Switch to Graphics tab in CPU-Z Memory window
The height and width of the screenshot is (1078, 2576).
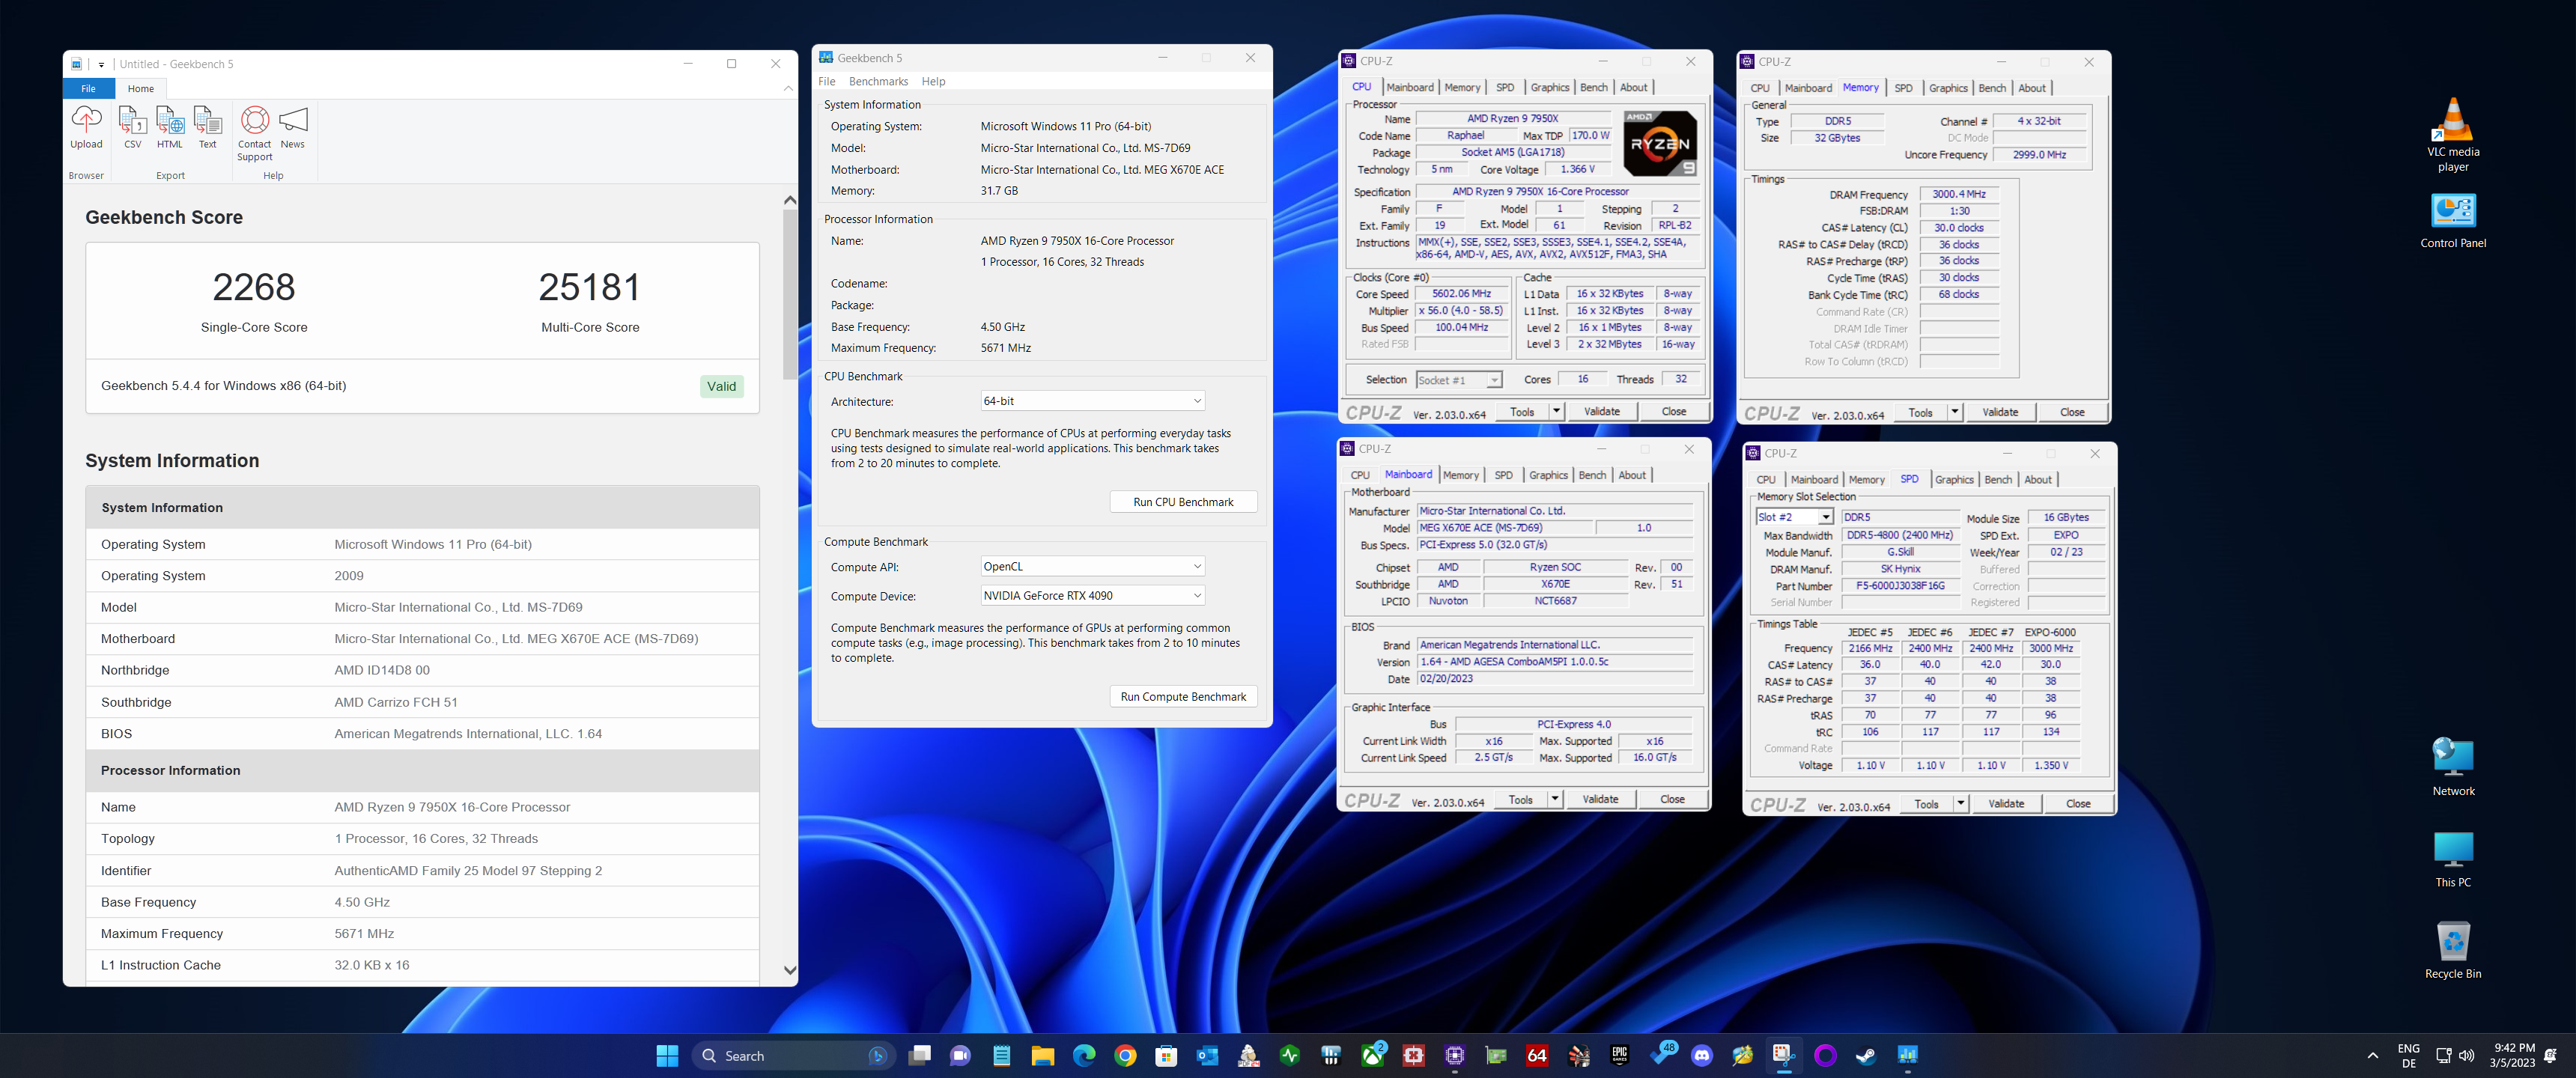point(1948,88)
